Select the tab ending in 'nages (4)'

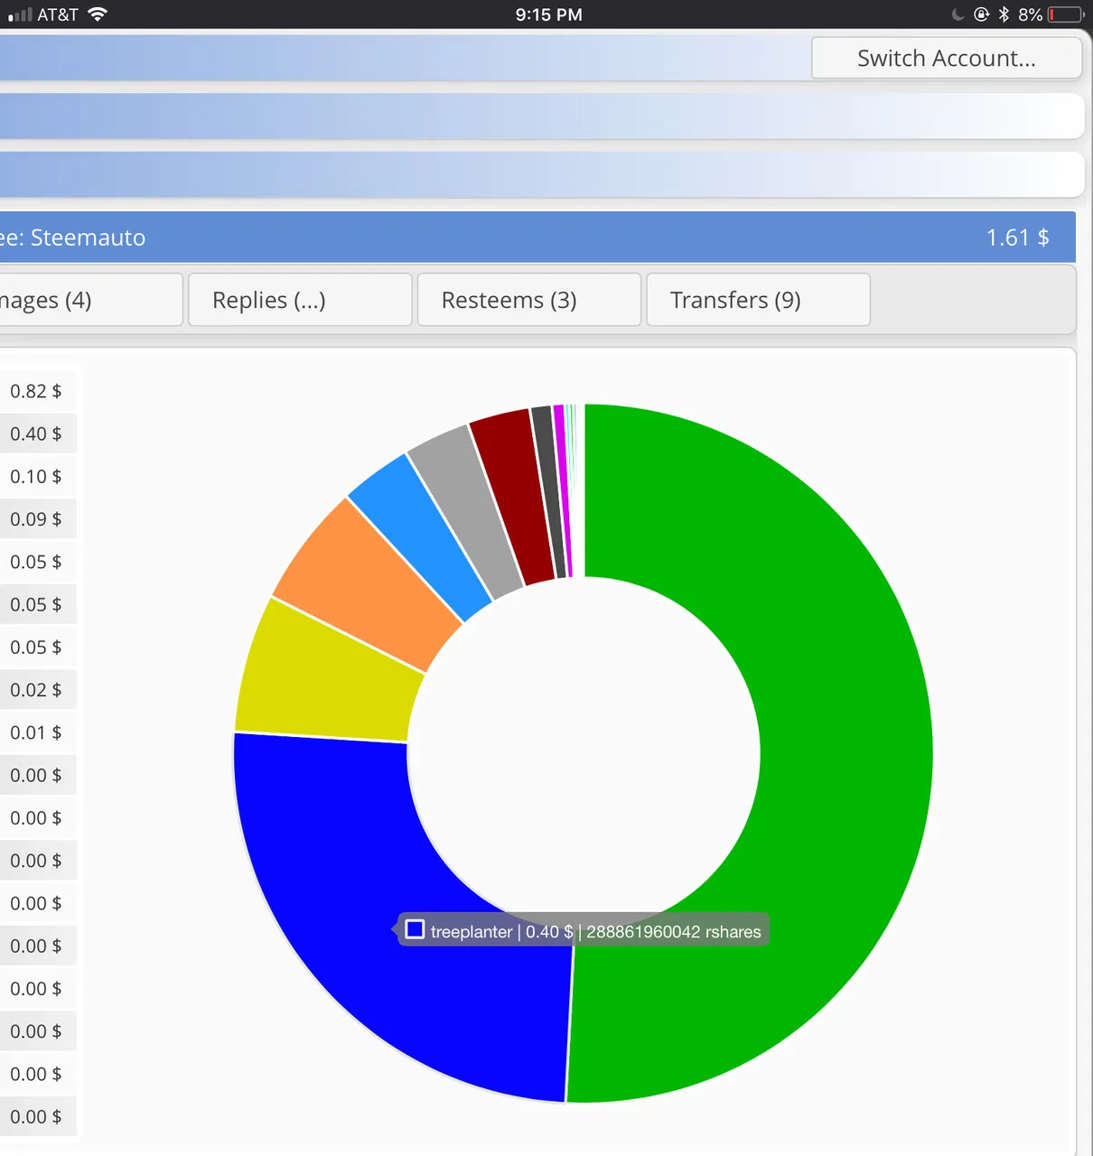(x=90, y=300)
